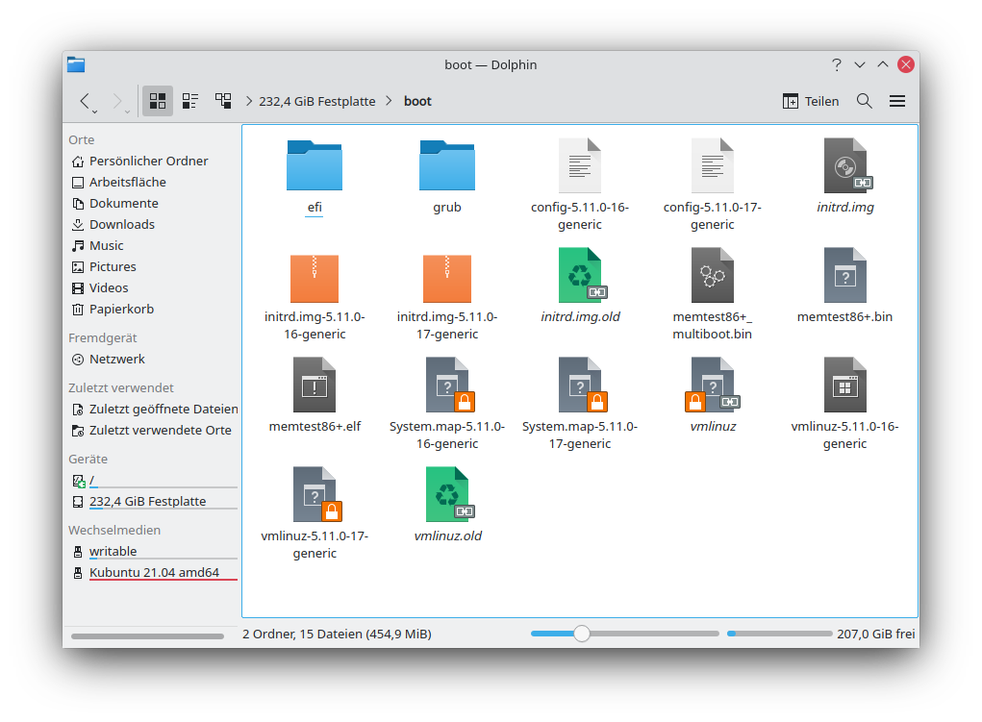Click the Dolphin folder icon in titlebar
The image size is (982, 722).
click(76, 64)
